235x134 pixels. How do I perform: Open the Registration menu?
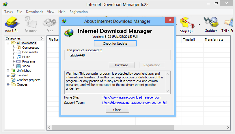pyautogui.click(x=79, y=12)
